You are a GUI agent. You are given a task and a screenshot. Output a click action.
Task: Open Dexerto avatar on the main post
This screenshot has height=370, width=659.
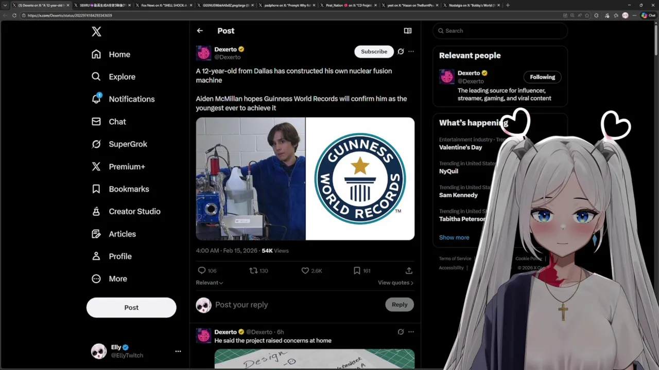coord(204,53)
